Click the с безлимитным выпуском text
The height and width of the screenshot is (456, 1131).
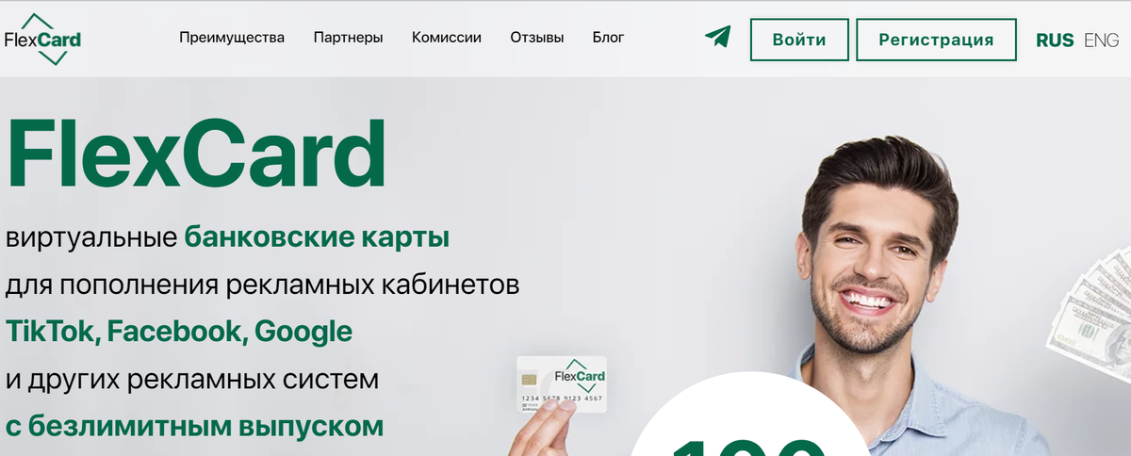tap(195, 426)
